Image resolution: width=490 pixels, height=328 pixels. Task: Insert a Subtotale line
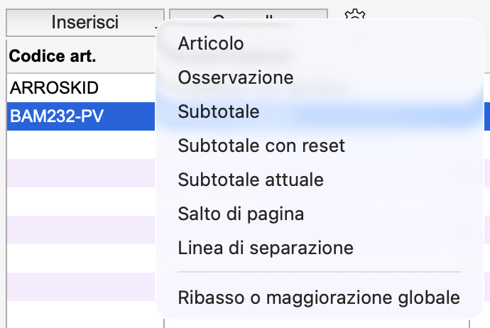[x=219, y=111]
